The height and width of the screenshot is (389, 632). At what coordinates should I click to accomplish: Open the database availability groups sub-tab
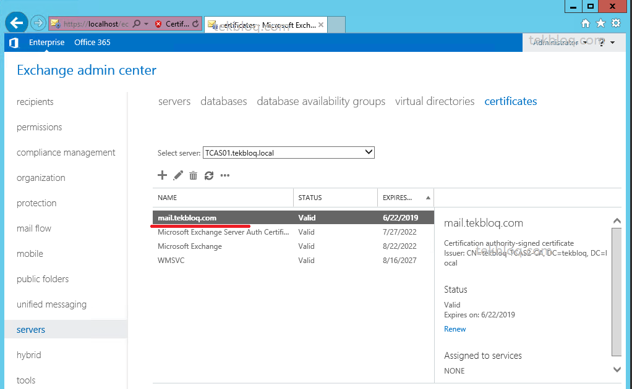[x=321, y=101]
